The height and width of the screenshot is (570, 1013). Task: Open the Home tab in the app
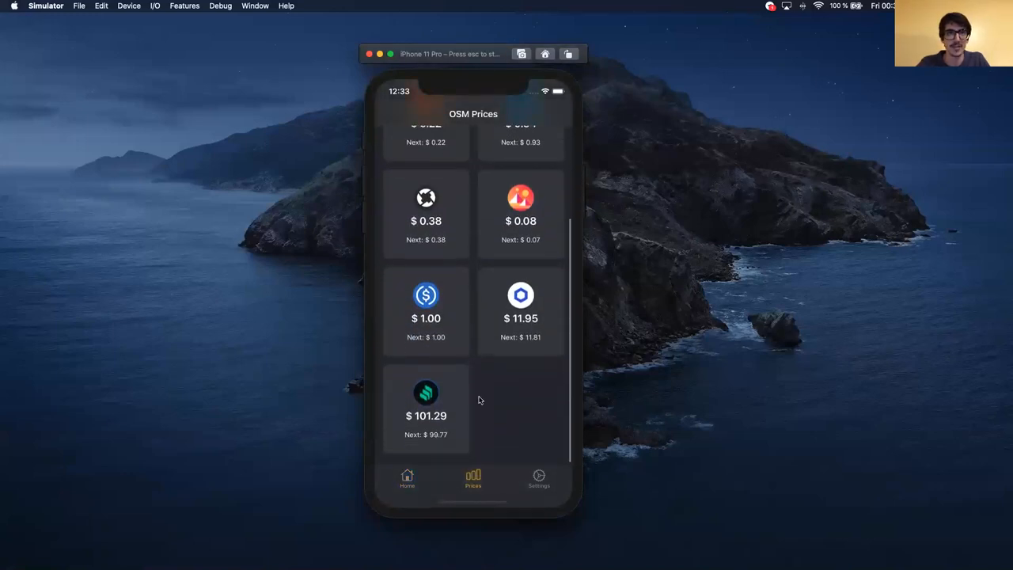pyautogui.click(x=407, y=478)
